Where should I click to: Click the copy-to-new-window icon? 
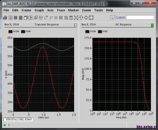click(x=36, y=18)
